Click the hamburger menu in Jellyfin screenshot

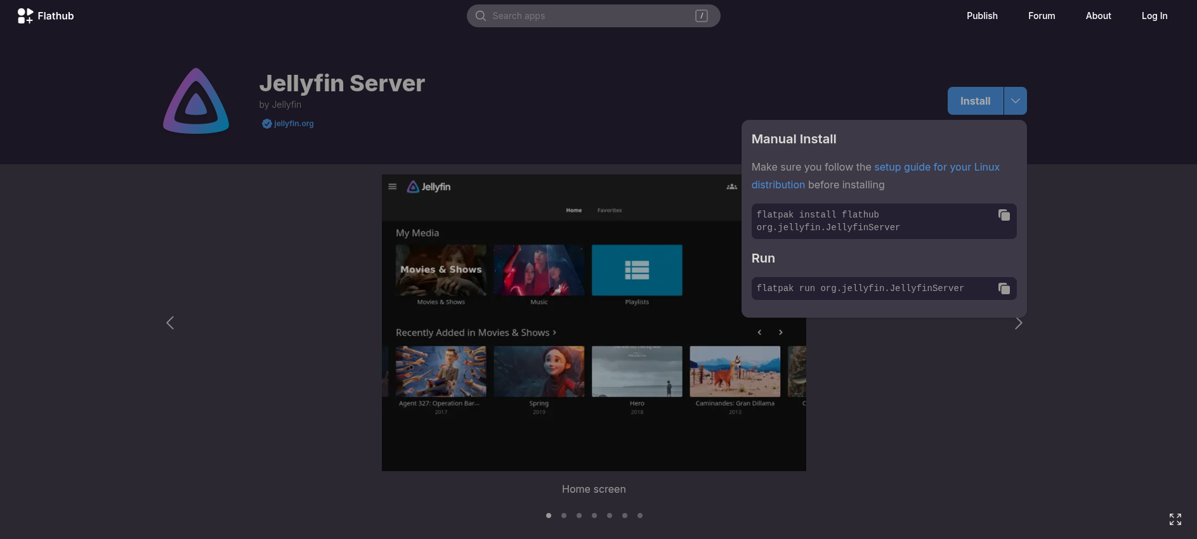393,186
